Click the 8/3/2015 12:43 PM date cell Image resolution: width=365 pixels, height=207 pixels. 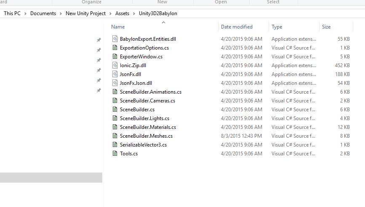pos(241,136)
